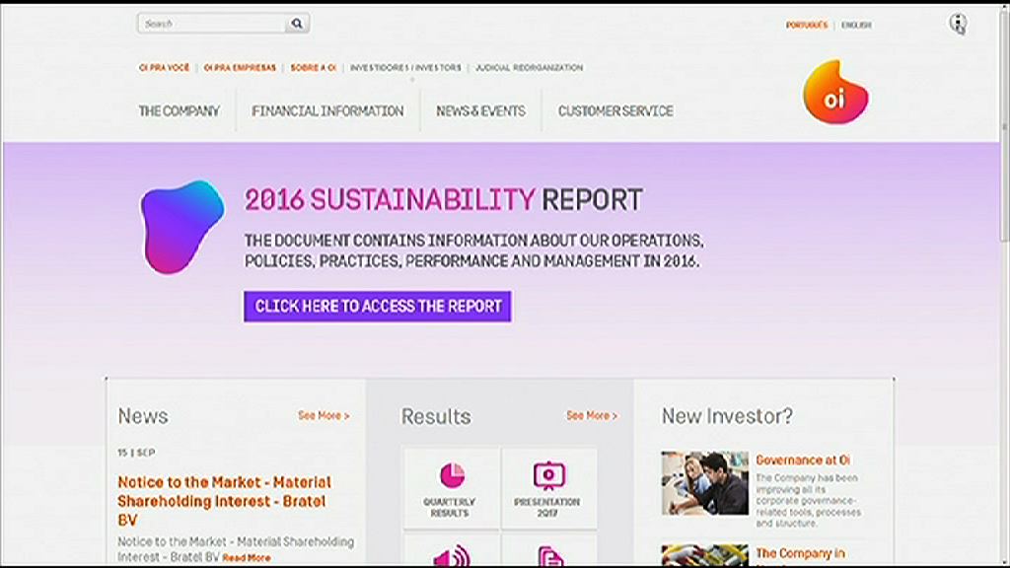
Task: Click the Oi logo
Action: tap(835, 92)
